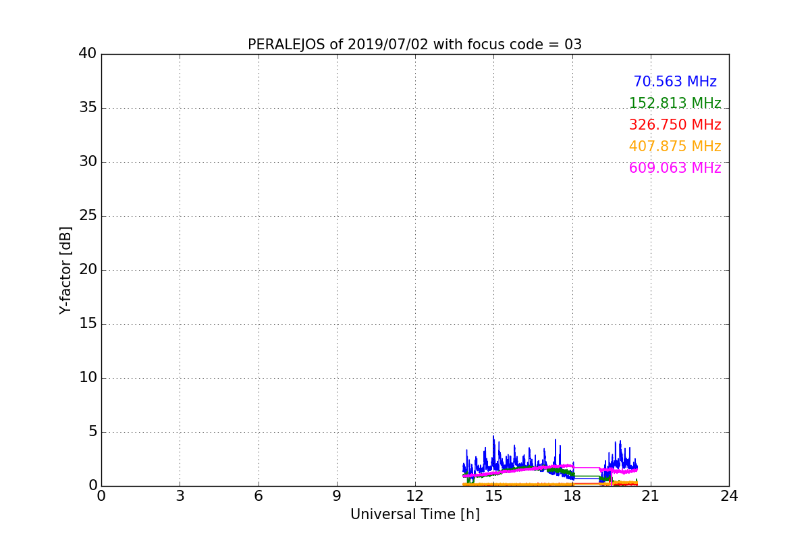Screen dimensions: 810x540
Task: Click the x-axis tick label 18
Action: [x=572, y=496]
